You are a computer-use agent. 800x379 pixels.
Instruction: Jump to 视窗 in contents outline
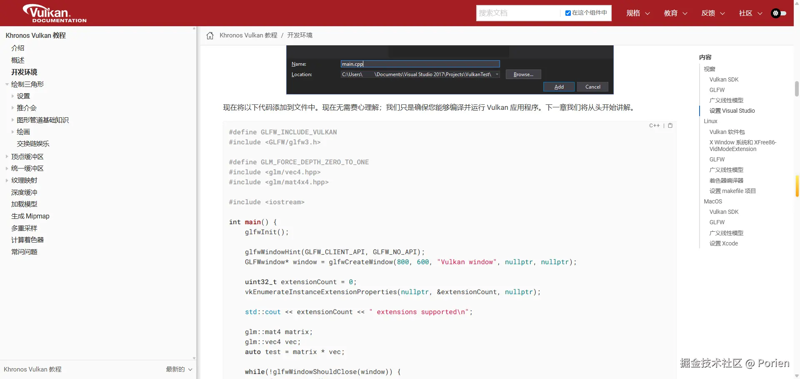(x=709, y=69)
